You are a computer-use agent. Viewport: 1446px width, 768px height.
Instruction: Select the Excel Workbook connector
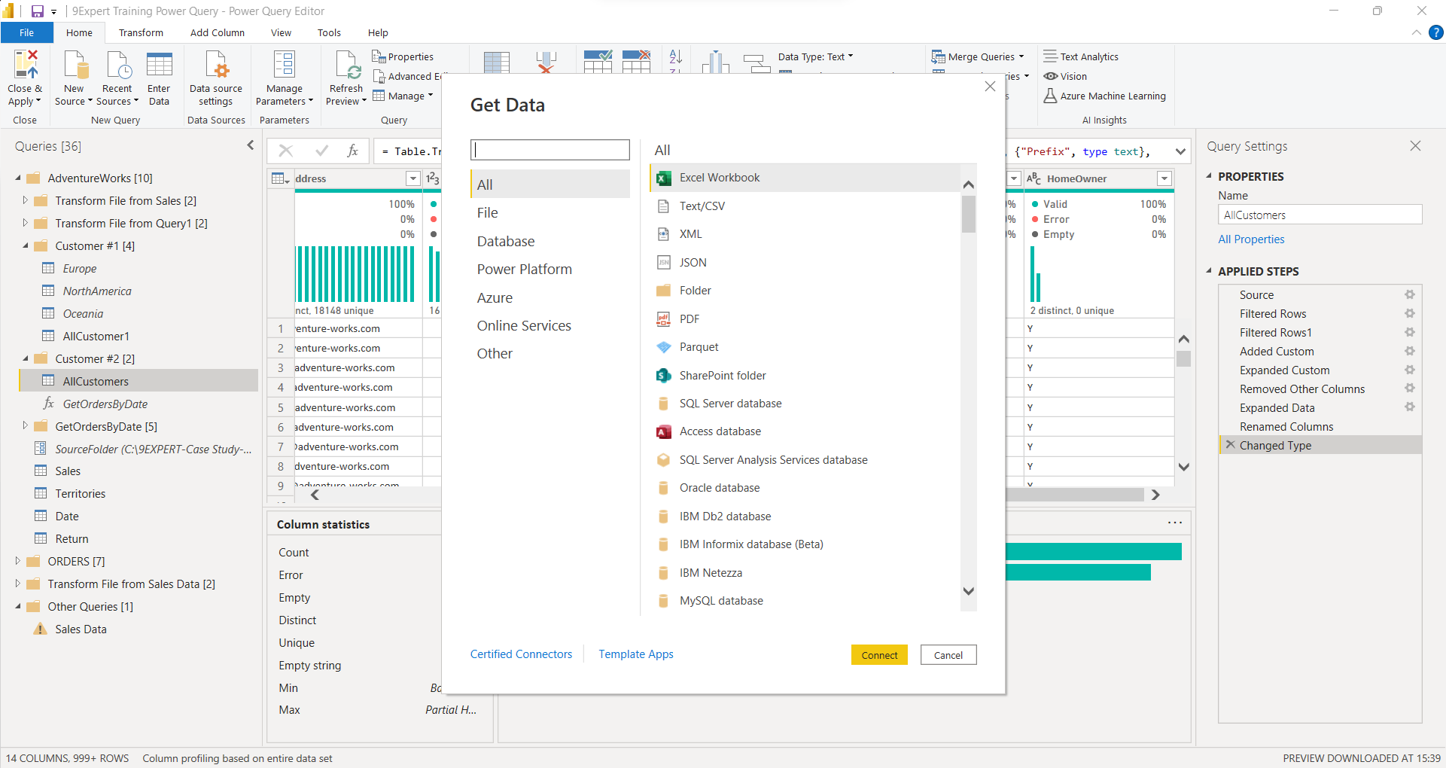pos(717,177)
